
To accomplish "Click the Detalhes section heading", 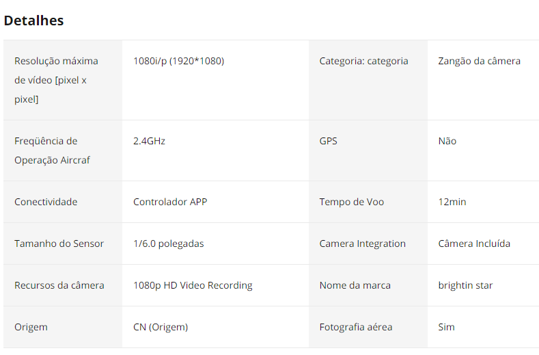I will point(33,21).
